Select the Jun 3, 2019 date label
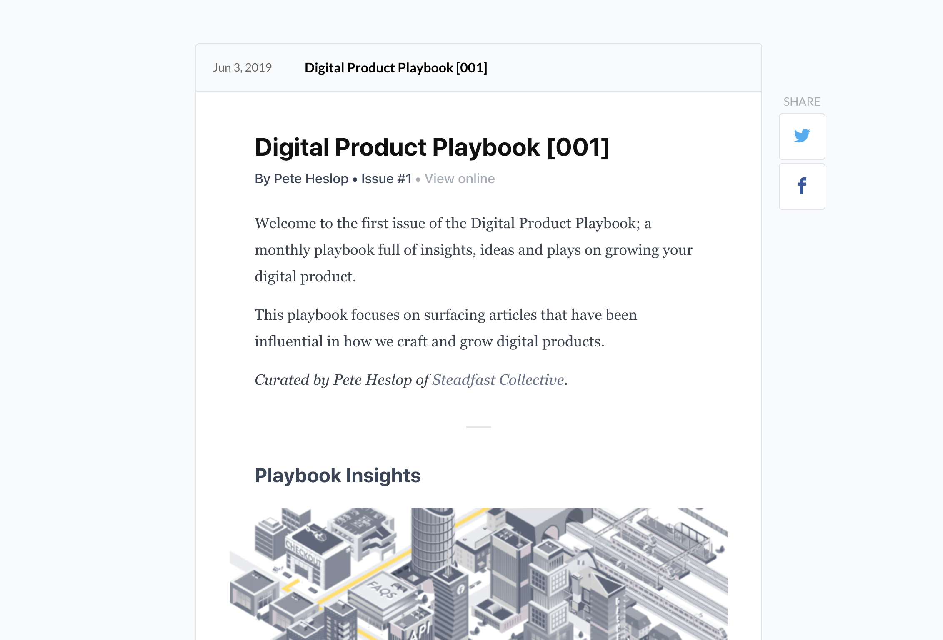 click(x=243, y=67)
